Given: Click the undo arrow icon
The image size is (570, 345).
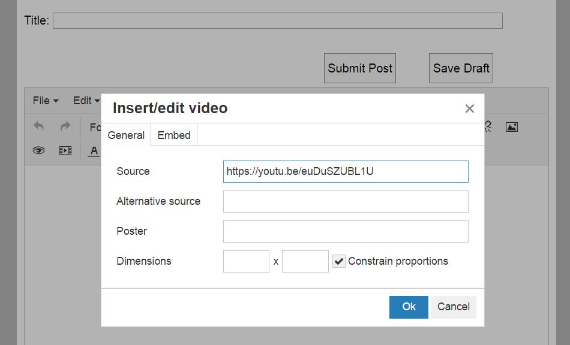Looking at the screenshot, I should 39,127.
